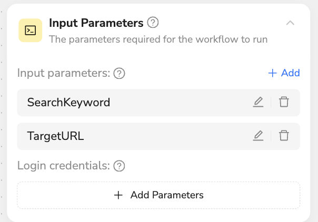Image resolution: width=318 pixels, height=222 pixels.
Task: Edit the TargetURL parameter with the pencil icon
Action: 258,136
